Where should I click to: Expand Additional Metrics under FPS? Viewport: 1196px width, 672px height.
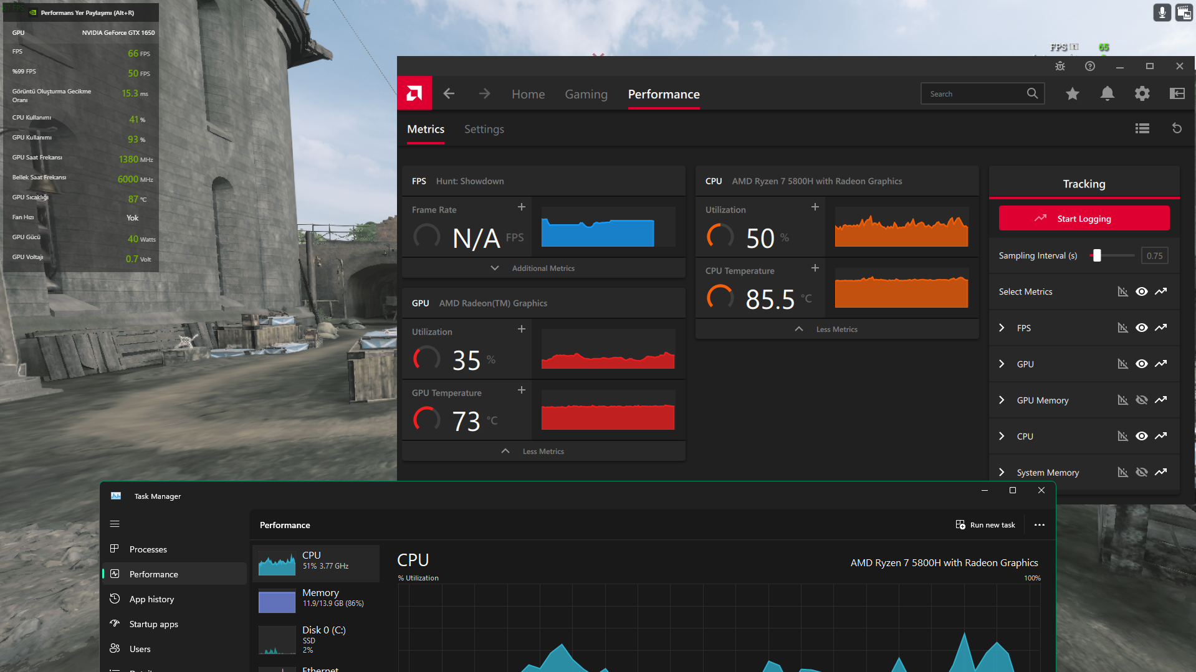click(543, 268)
